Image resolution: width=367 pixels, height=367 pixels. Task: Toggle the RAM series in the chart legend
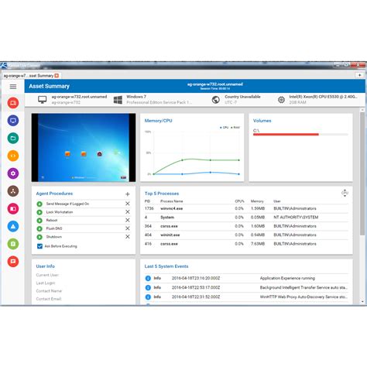[x=235, y=128]
